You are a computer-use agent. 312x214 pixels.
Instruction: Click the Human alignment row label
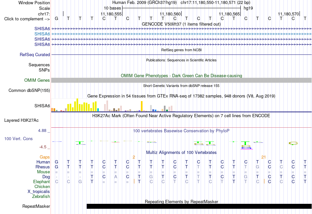(x=43, y=162)
